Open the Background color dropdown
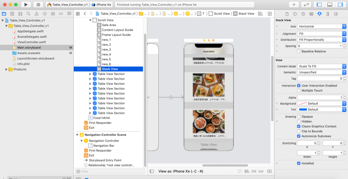This screenshot has width=348, height=179. pyautogui.click(x=321, y=103)
